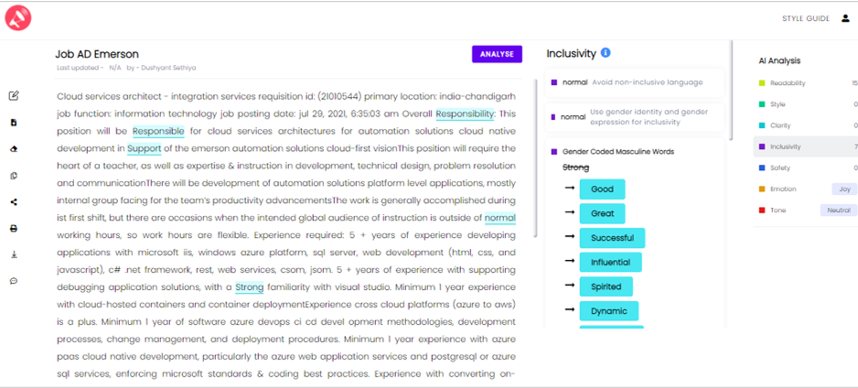Click highlighted word 'Strong' in the text

250,286
